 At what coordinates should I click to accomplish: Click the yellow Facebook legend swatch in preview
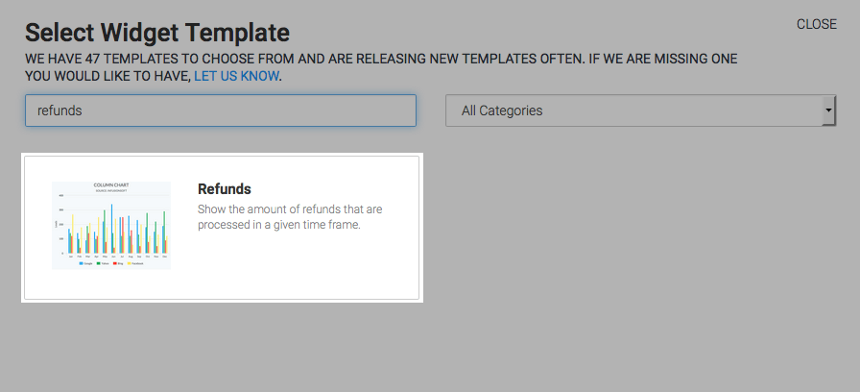[130, 263]
